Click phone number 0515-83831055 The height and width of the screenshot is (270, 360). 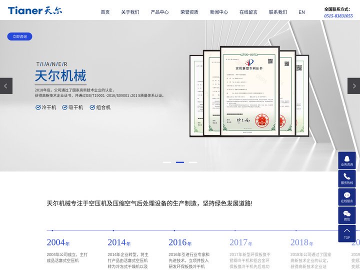click(x=338, y=16)
